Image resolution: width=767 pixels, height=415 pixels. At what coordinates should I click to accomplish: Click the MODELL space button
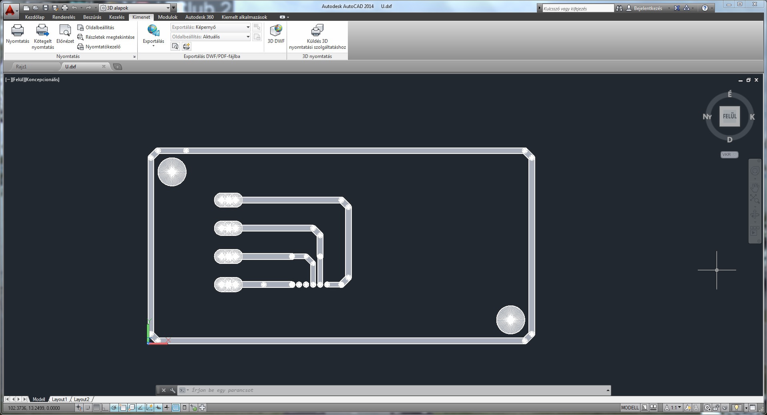(x=630, y=408)
